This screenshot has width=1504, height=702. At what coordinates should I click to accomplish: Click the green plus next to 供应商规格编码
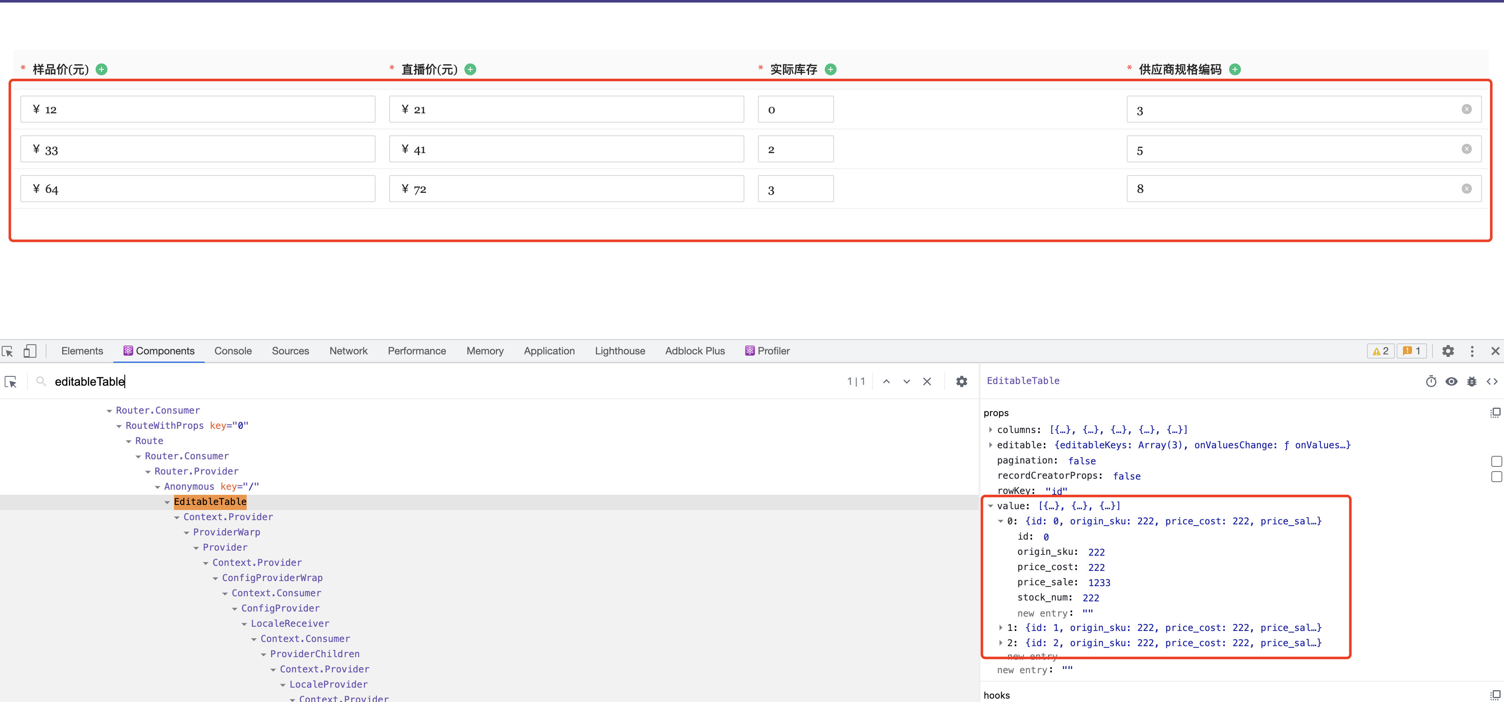tap(1235, 69)
